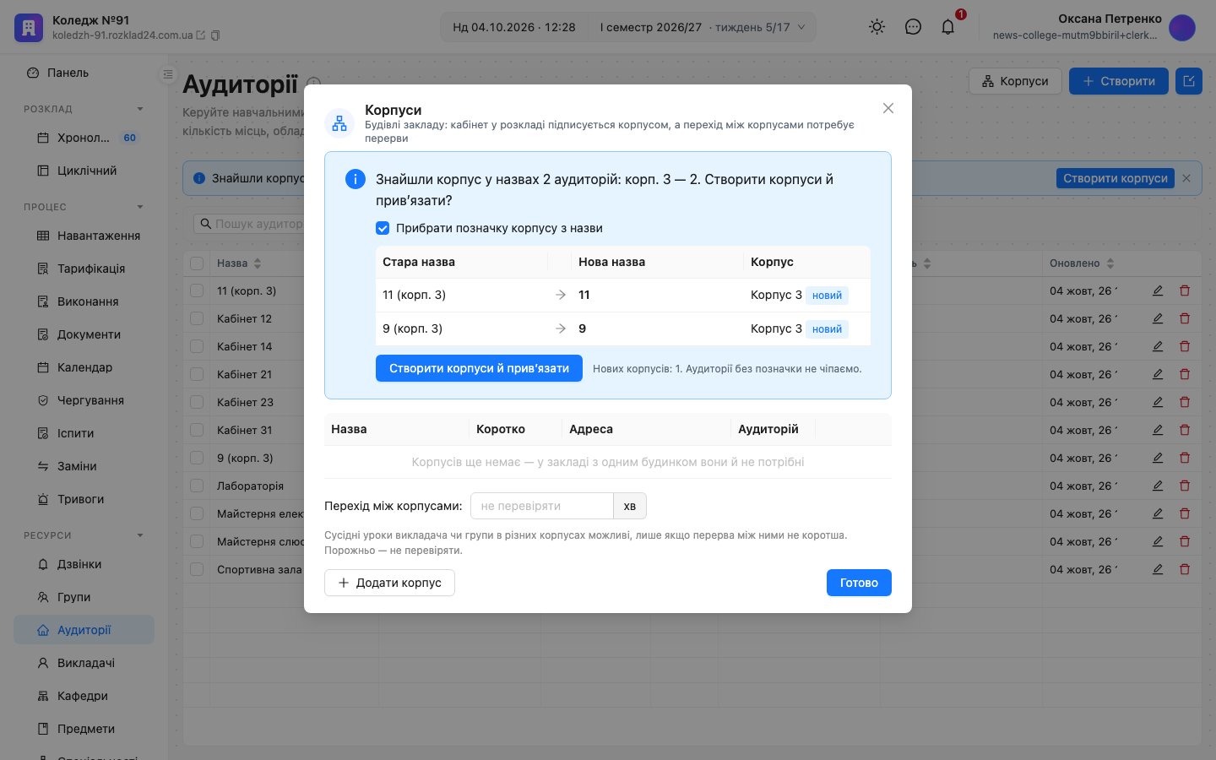Open school site external link icon
The width and height of the screenshot is (1216, 760).
[x=201, y=35]
